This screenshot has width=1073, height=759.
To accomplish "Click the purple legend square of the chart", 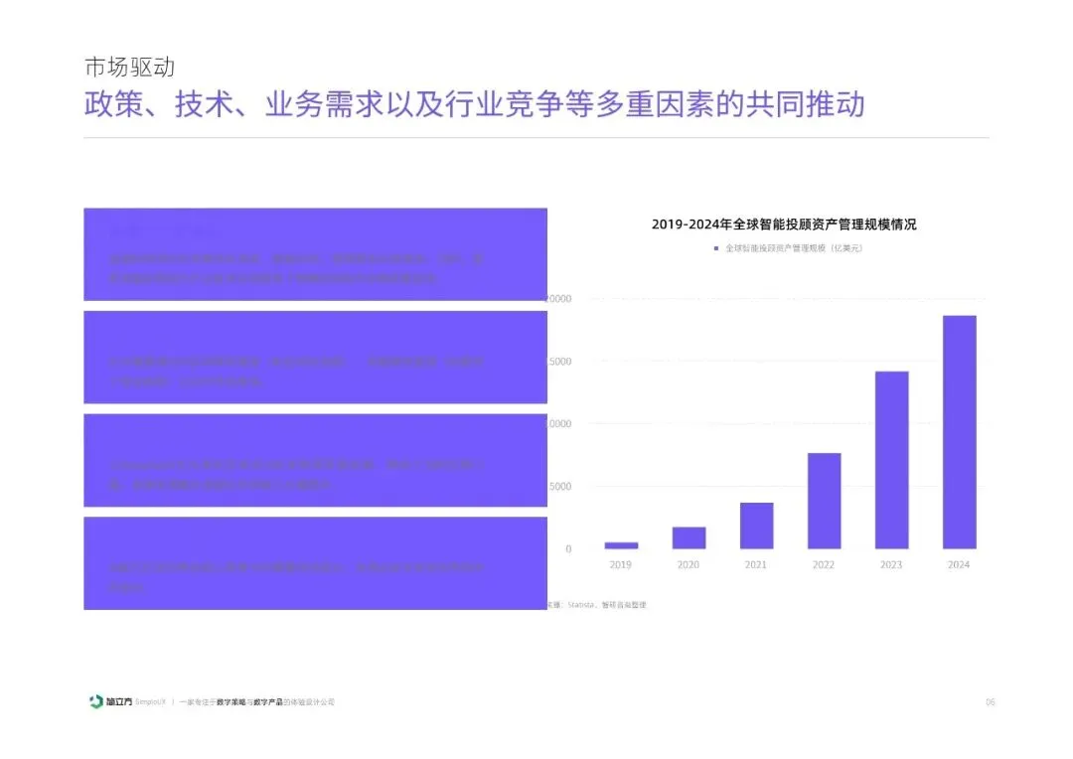I will (x=716, y=248).
